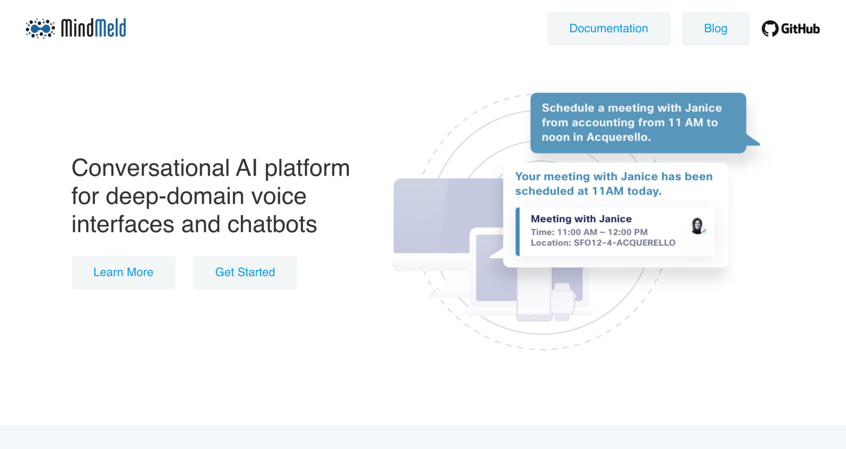Click the MindMeld logo

(x=76, y=28)
